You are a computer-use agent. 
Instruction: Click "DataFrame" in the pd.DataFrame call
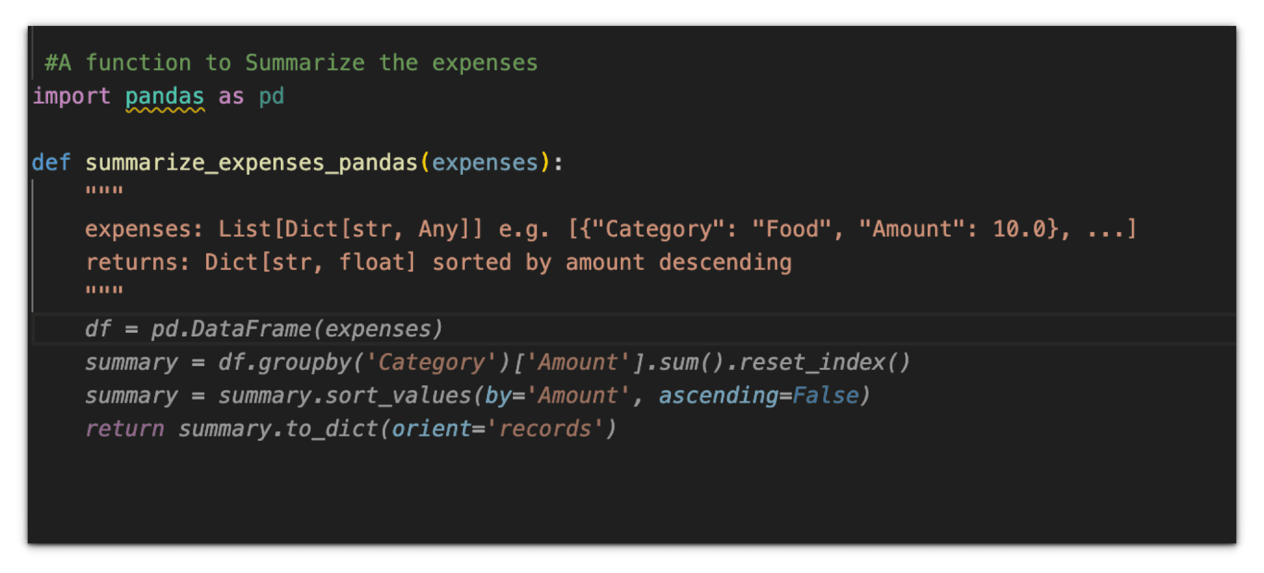[251, 329]
